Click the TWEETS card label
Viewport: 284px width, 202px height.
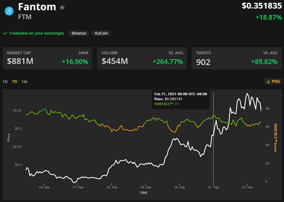204,53
